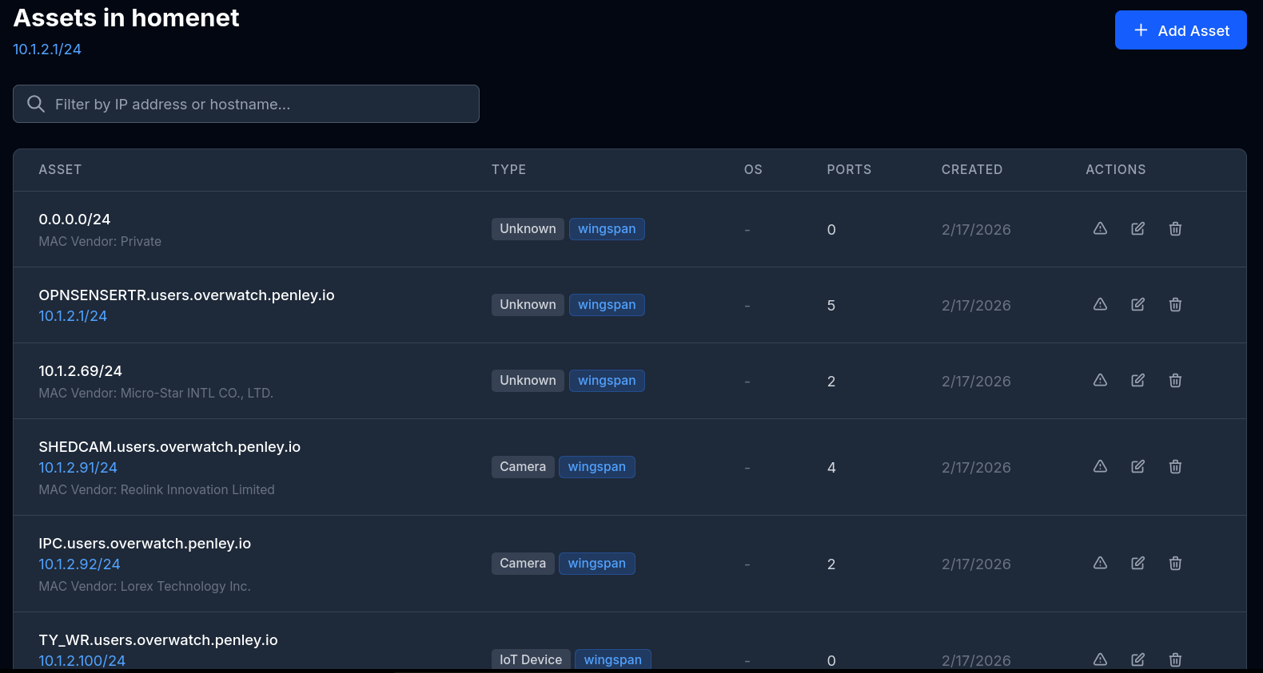Click the OS column header
1263x673 pixels.
[753, 169]
